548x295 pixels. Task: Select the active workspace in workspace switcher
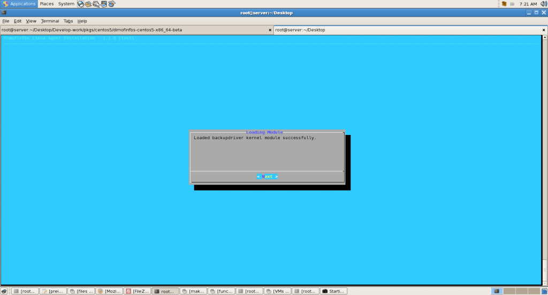click(496, 291)
